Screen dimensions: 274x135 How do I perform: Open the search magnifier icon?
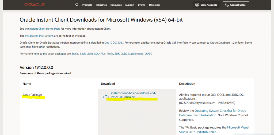pyautogui.click(x=77, y=5)
